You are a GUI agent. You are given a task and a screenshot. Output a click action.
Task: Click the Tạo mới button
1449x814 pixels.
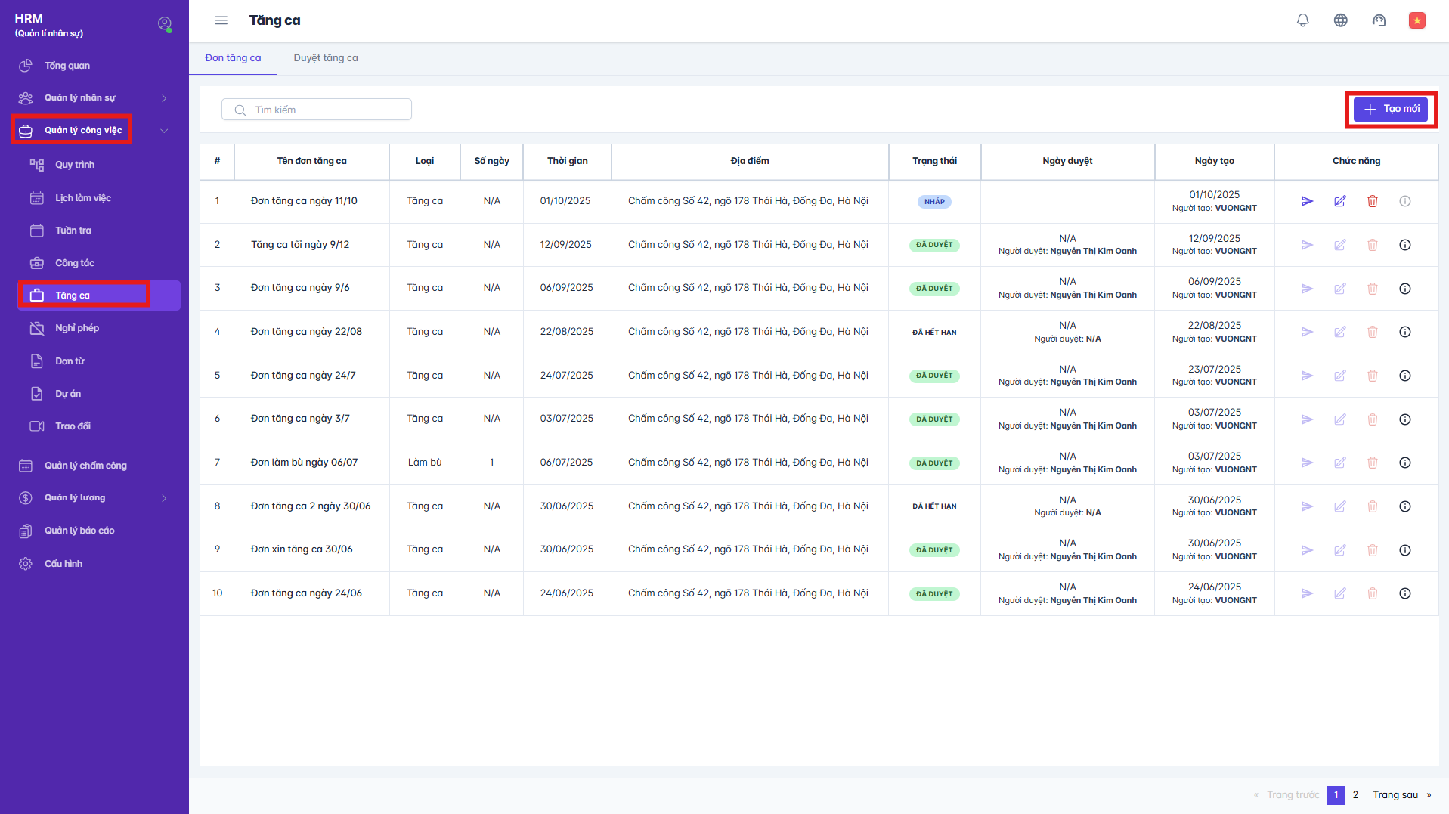[1390, 109]
